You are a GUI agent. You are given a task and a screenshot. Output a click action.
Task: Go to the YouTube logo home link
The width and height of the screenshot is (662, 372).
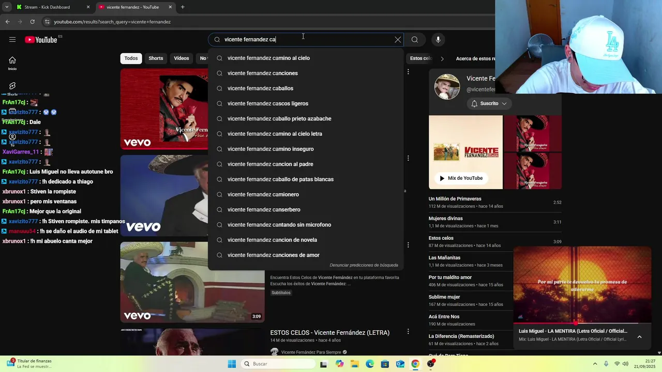pyautogui.click(x=41, y=40)
